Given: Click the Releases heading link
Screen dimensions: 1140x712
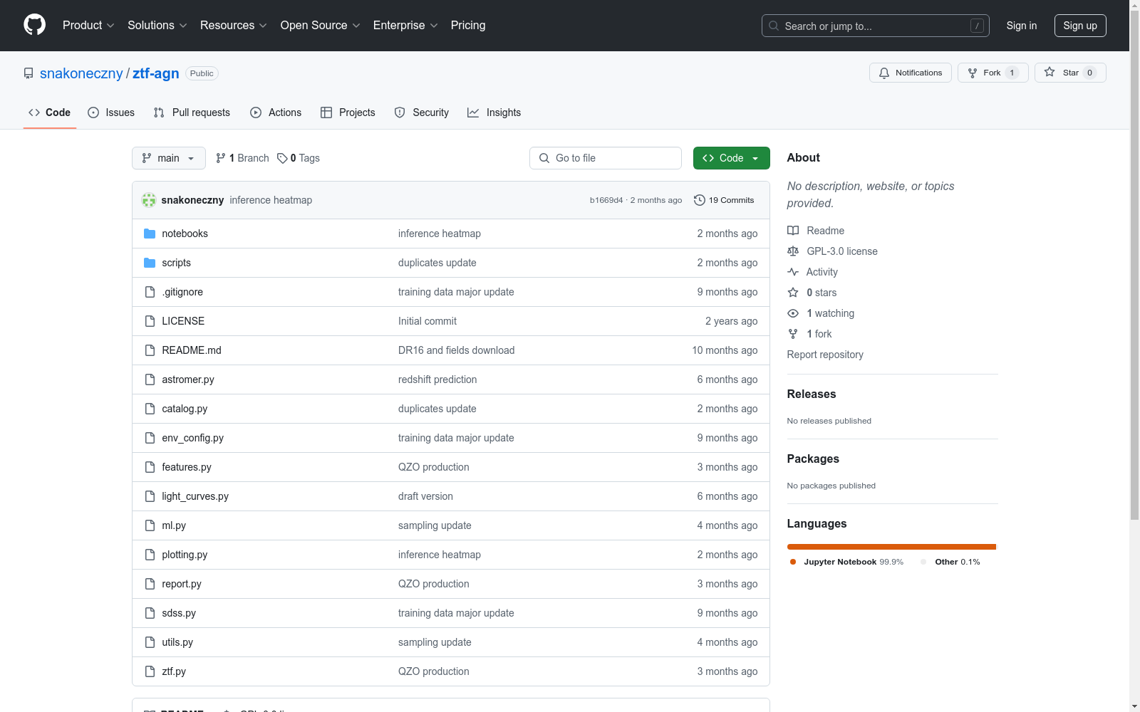Looking at the screenshot, I should click(x=812, y=394).
